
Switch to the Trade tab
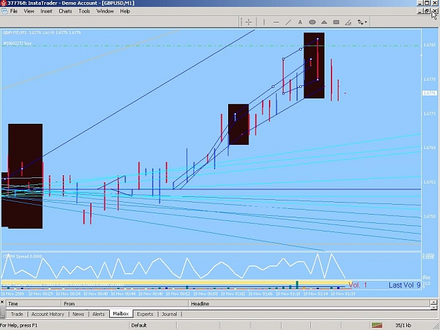point(17,314)
